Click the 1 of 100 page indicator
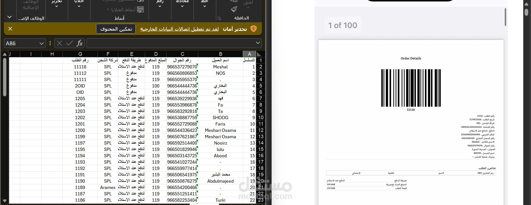Viewport: 531px width, 205px height. click(x=343, y=25)
